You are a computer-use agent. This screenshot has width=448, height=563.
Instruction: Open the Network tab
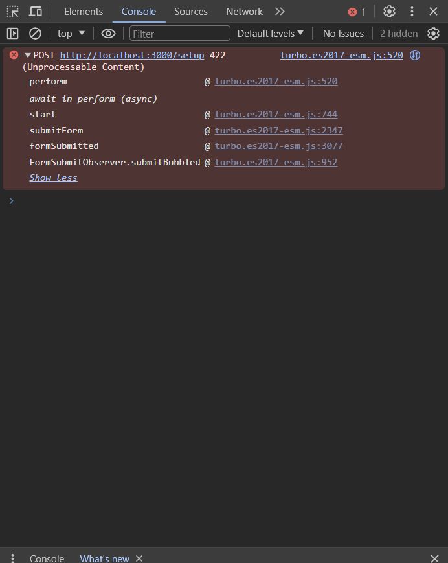[244, 12]
